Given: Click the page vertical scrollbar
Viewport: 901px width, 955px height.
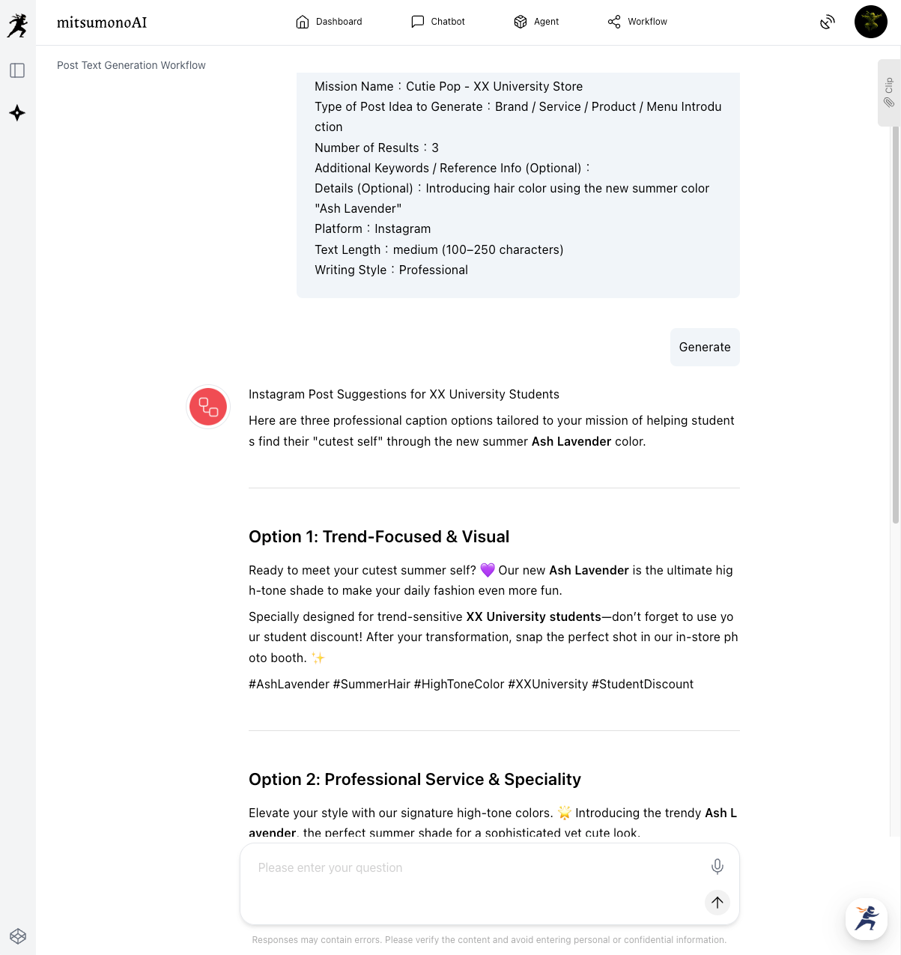Looking at the screenshot, I should pyautogui.click(x=896, y=322).
